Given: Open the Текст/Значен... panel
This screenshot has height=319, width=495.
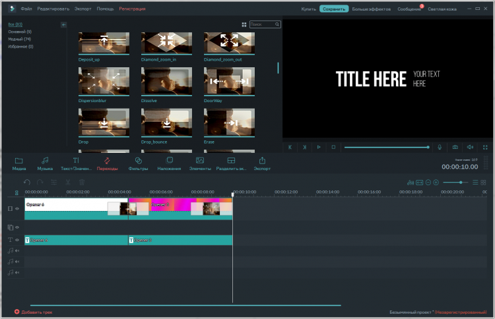Looking at the screenshot, I should (x=76, y=164).
